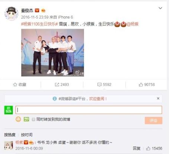Focus the comment text input box

(x=89, y=110)
